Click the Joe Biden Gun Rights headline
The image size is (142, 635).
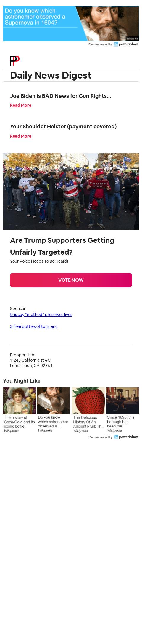coord(61,96)
